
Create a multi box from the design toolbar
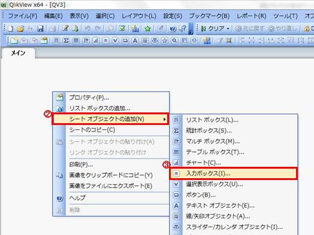[x=86, y=41]
